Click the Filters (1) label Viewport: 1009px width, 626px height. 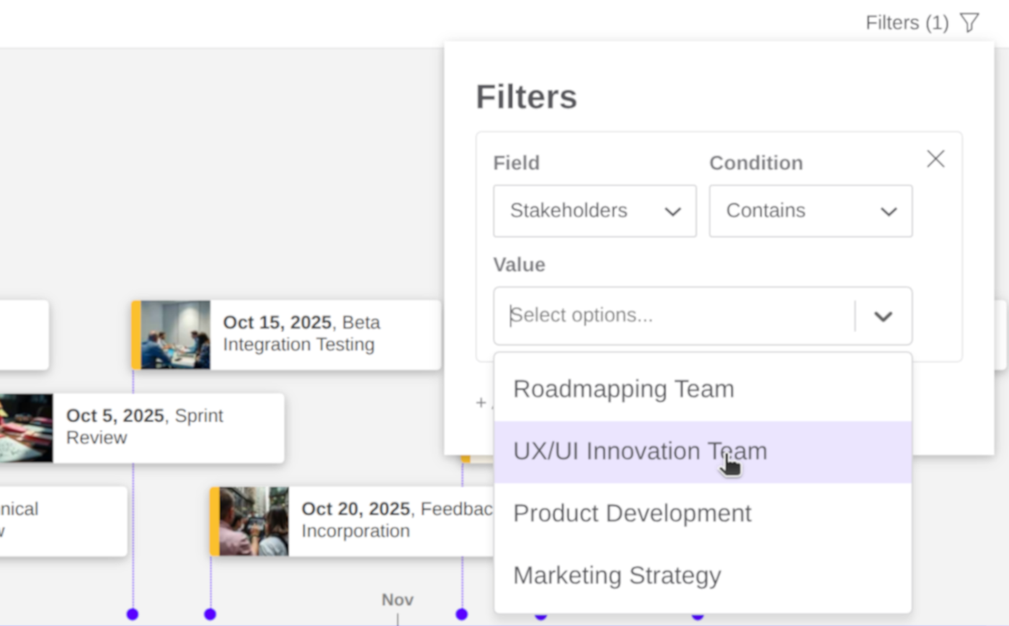[906, 22]
